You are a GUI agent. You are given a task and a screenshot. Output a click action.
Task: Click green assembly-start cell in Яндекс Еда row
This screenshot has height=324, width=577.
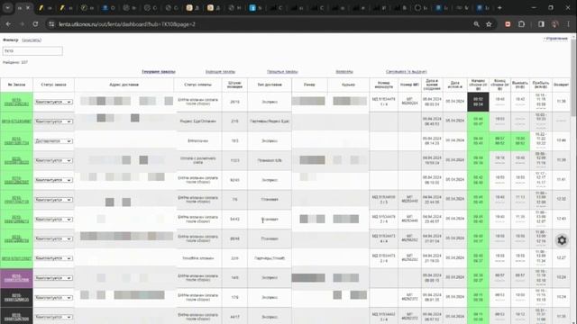[x=478, y=121]
